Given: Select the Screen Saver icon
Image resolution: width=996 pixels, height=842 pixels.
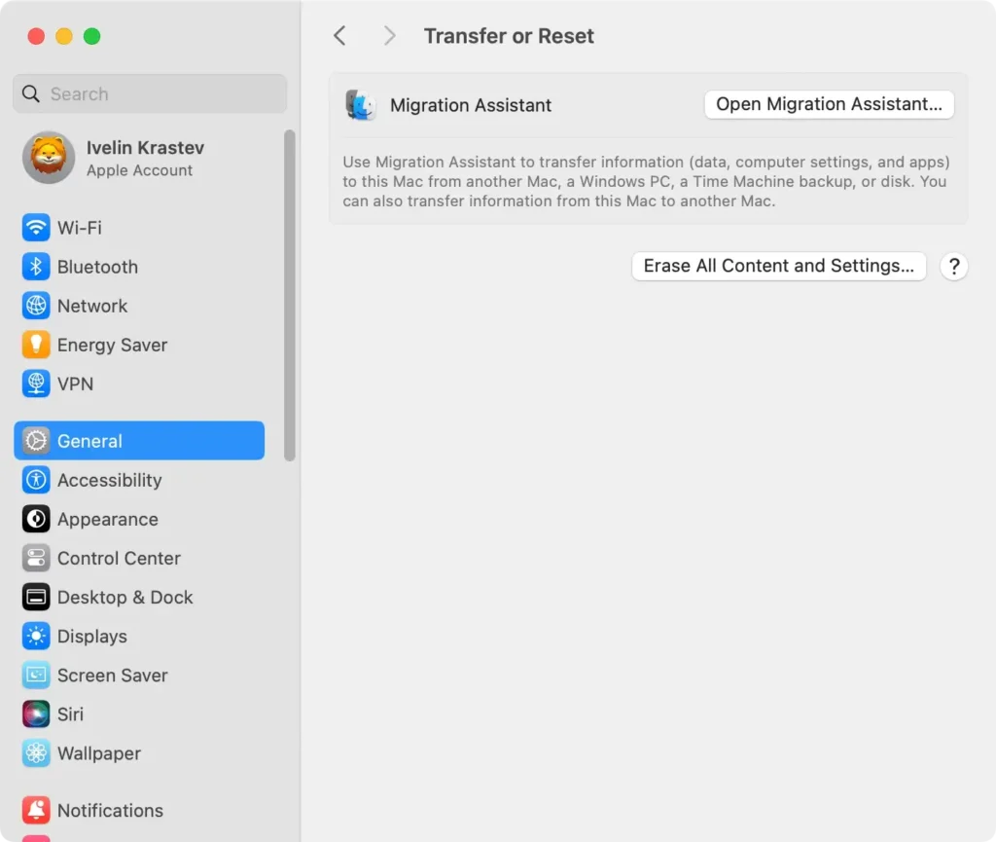Looking at the screenshot, I should tap(36, 676).
